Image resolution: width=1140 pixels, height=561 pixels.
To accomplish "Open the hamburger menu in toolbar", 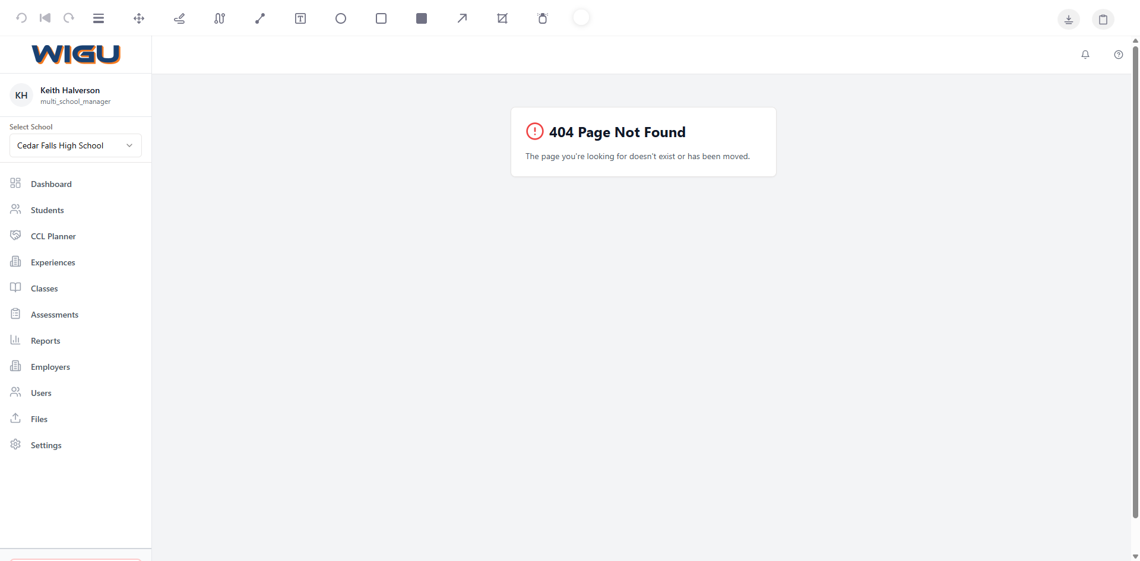I will (99, 18).
